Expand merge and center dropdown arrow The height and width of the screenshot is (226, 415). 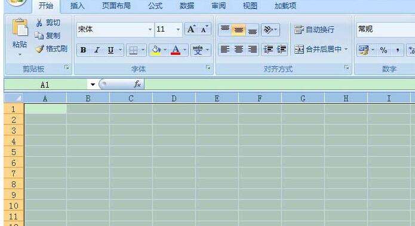[x=346, y=49]
